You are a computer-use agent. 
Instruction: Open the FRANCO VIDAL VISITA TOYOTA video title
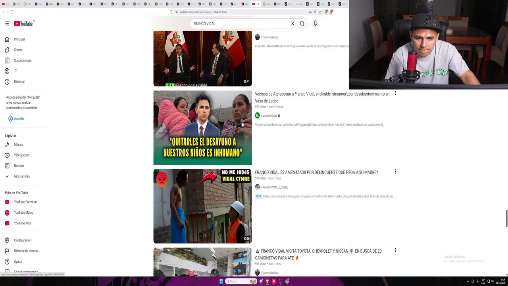coord(318,254)
